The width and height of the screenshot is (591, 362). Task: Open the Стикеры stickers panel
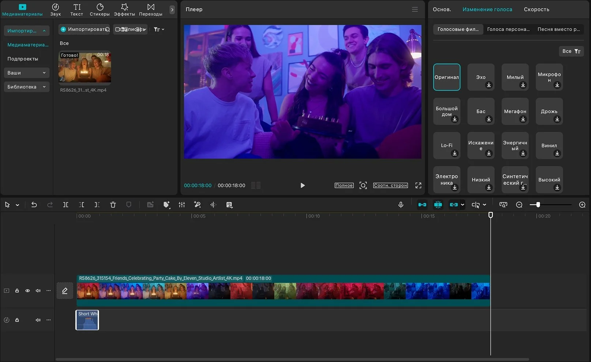[x=99, y=10]
